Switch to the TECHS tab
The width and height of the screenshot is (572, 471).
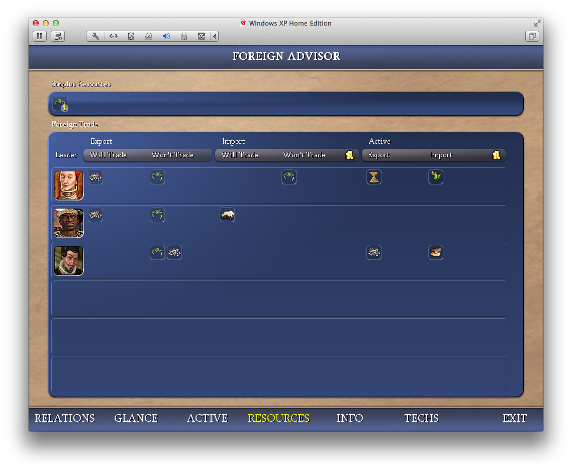tap(421, 418)
